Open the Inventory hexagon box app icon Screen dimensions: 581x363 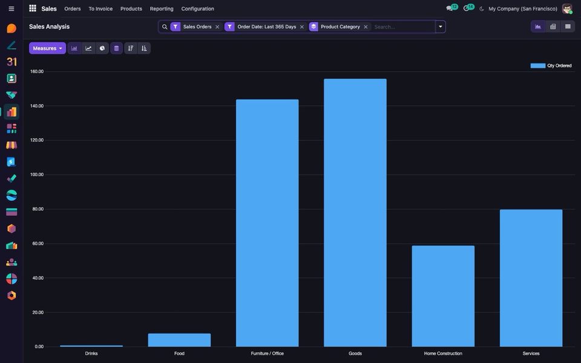(x=11, y=229)
